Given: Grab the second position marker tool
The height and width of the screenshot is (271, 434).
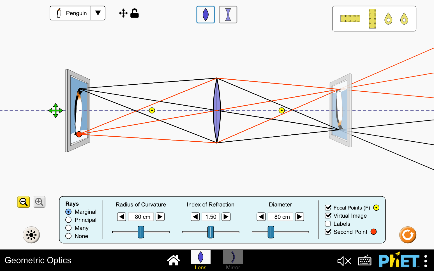Looking at the screenshot, I should [x=404, y=18].
